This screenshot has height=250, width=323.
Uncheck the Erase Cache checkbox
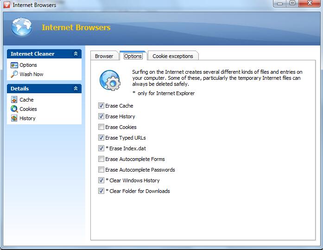tap(101, 106)
